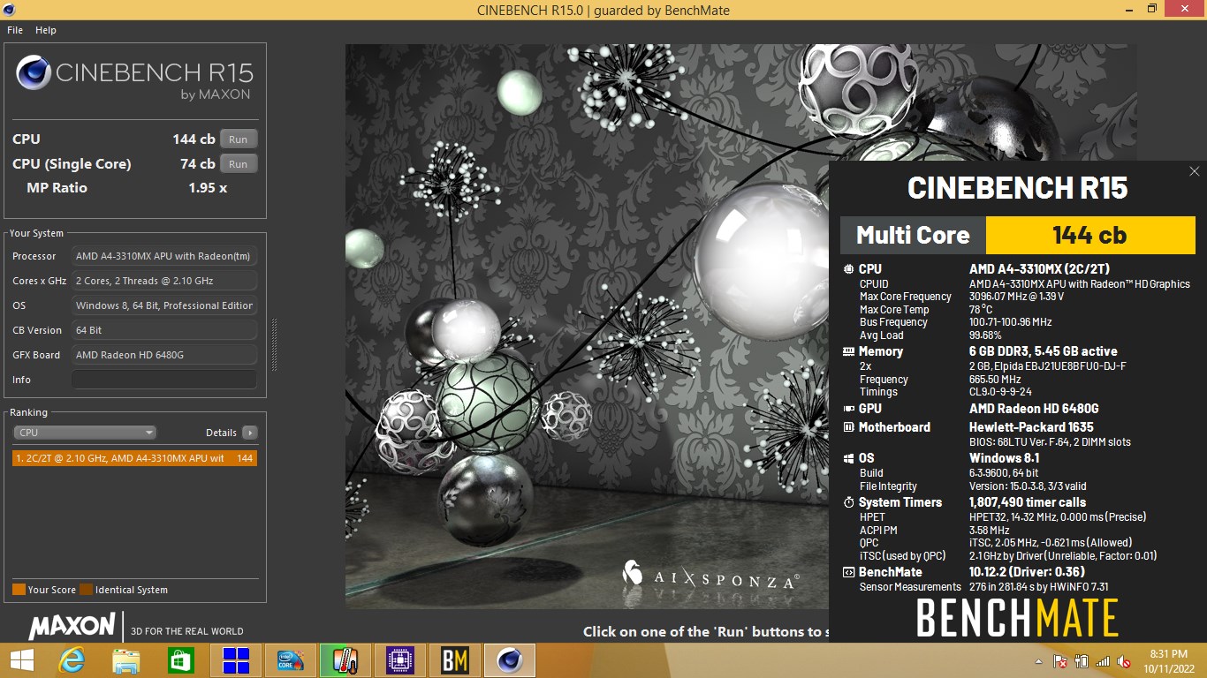Click the System Timers clock icon
The width and height of the screenshot is (1207, 678).
click(848, 502)
